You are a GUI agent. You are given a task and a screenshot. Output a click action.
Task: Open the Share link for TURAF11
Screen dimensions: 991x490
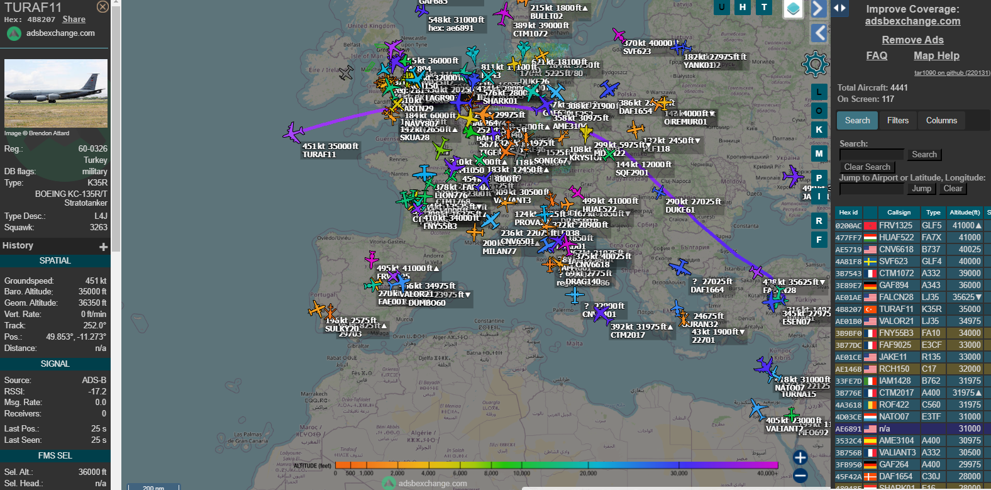coord(74,19)
